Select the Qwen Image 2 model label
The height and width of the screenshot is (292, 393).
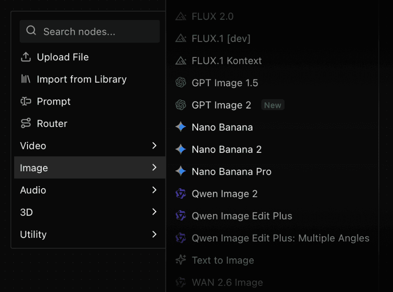tap(224, 194)
